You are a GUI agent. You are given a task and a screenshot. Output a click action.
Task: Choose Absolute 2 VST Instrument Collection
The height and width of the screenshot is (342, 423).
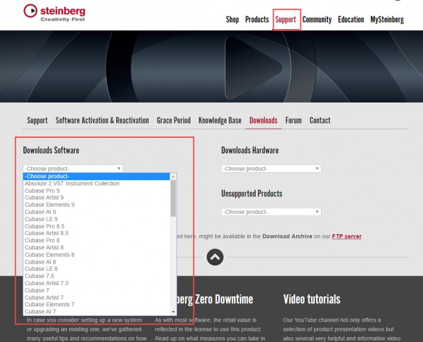tap(97, 184)
